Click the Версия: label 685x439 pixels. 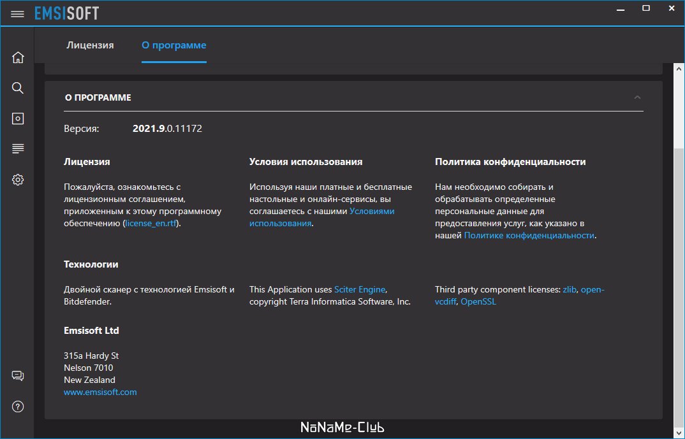(x=81, y=128)
